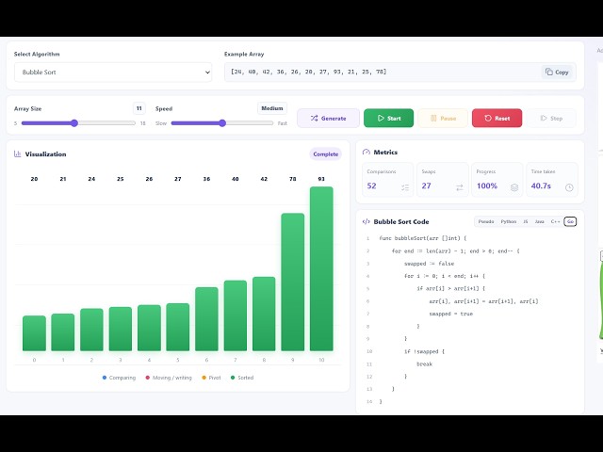Image resolution: width=603 pixels, height=452 pixels.
Task: Click the Generate button
Action: (328, 118)
